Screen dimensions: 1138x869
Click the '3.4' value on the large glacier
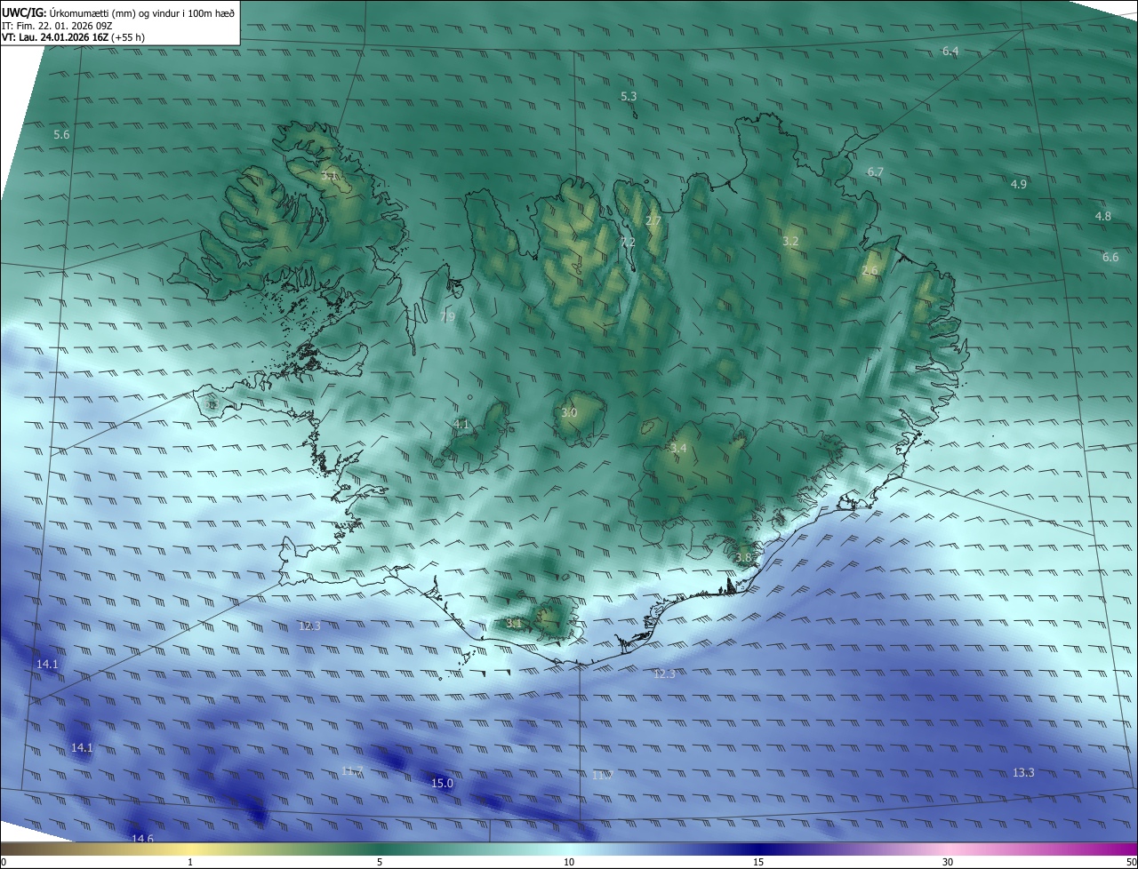(x=678, y=449)
